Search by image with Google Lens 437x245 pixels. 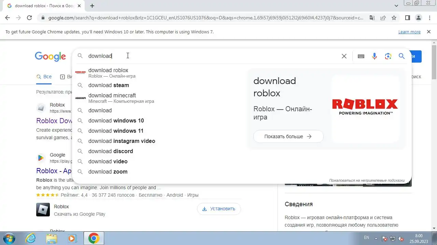point(388,56)
